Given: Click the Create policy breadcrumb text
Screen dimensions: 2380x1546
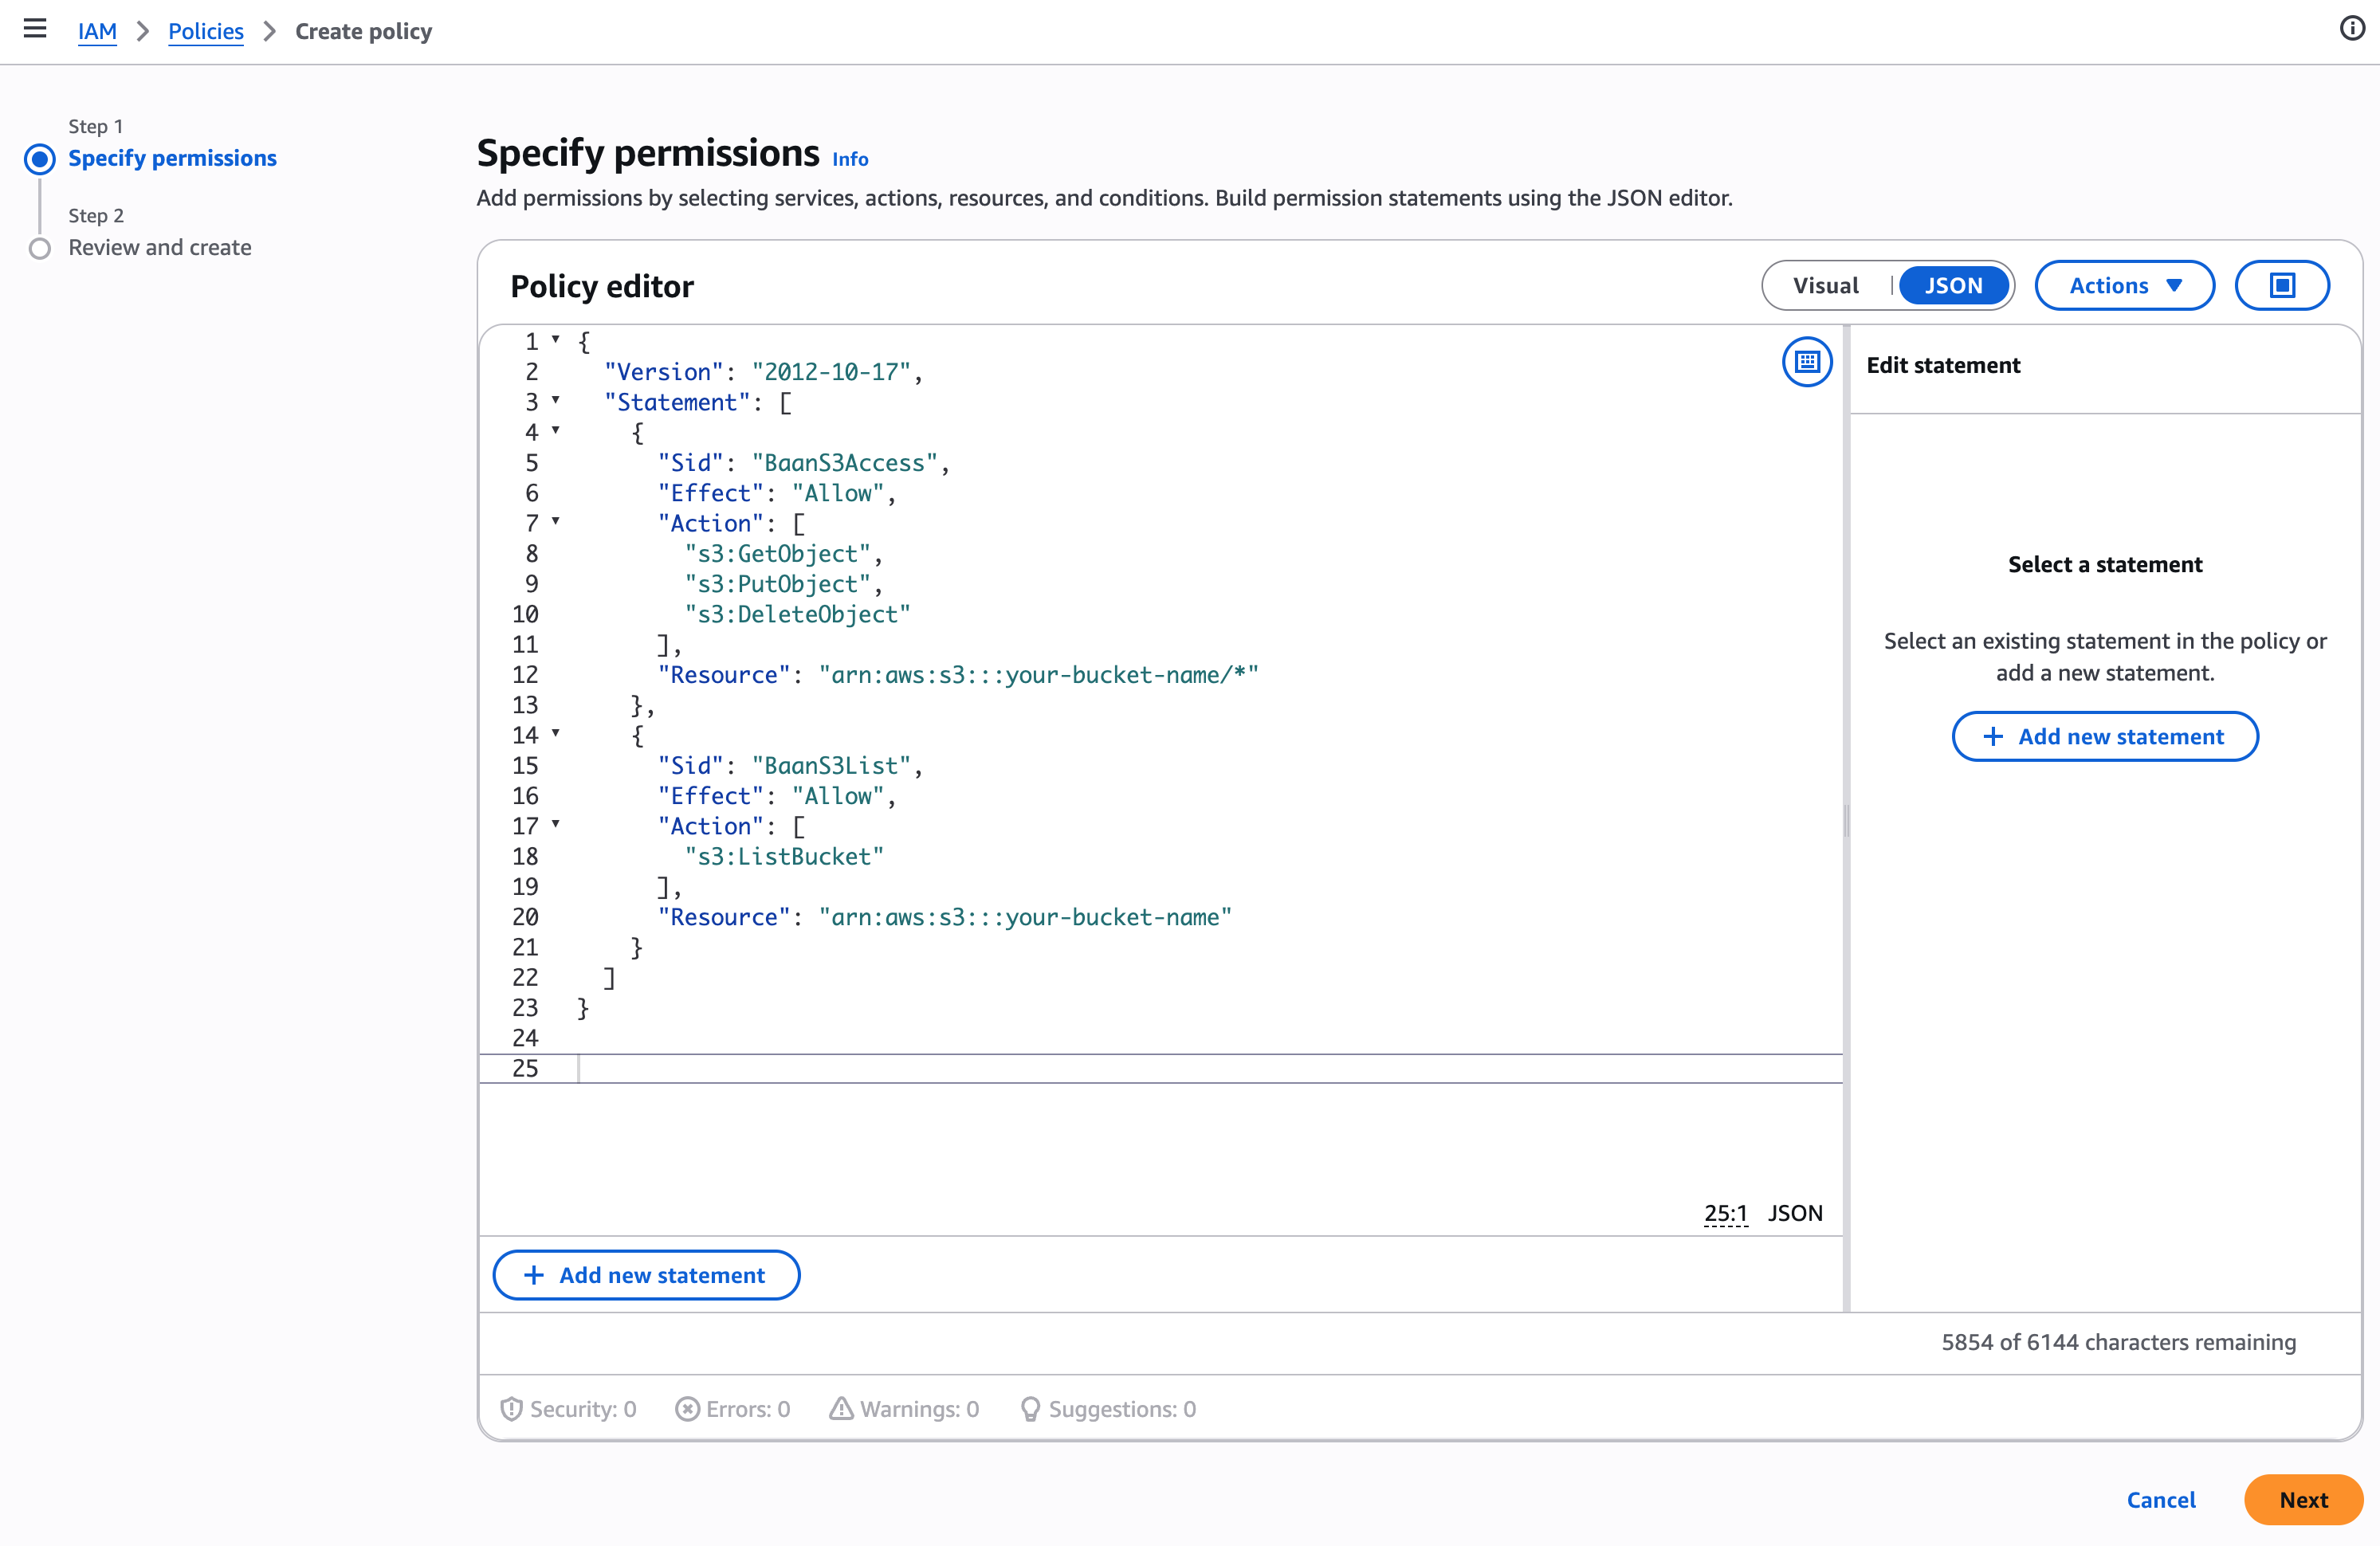Looking at the screenshot, I should [x=363, y=31].
